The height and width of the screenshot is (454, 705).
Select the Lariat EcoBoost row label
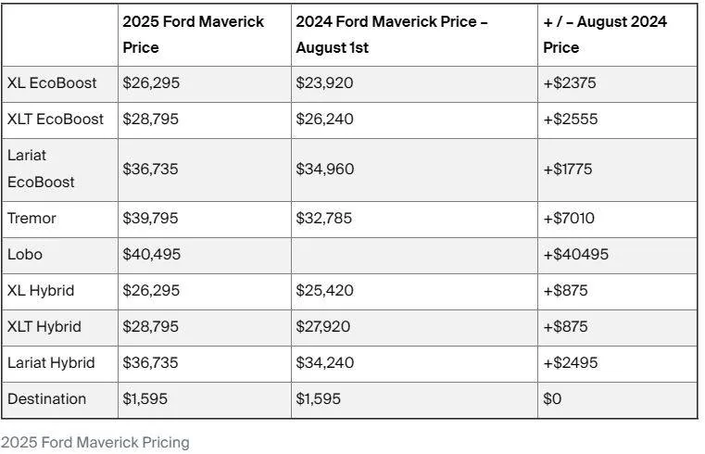41,169
